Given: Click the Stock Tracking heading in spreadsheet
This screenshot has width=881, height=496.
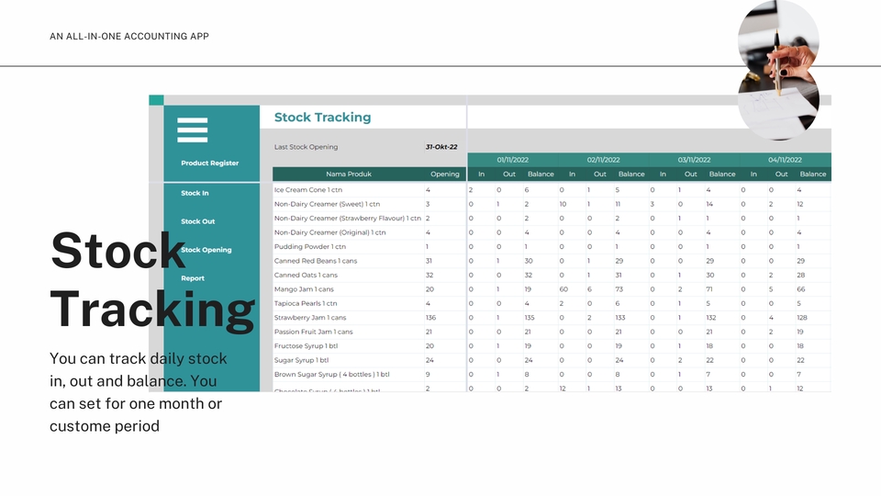Looking at the screenshot, I should point(322,117).
